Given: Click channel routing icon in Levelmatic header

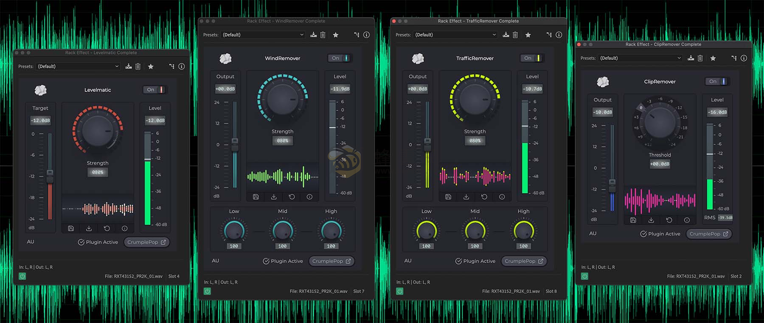Looking at the screenshot, I should coord(171,66).
